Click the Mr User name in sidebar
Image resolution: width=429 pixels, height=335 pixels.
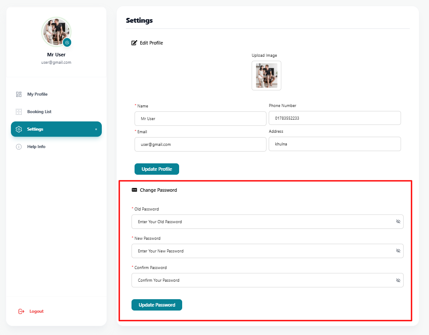coord(56,55)
